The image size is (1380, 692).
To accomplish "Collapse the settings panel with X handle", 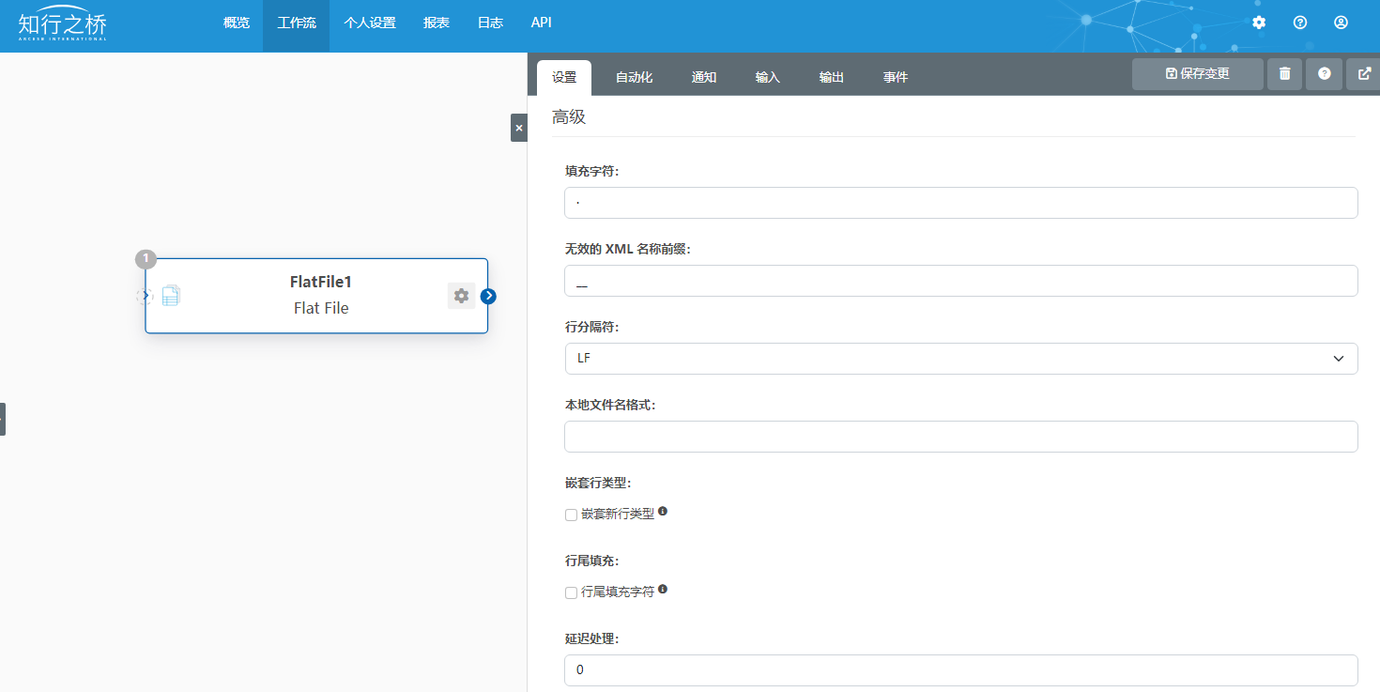I will point(519,128).
